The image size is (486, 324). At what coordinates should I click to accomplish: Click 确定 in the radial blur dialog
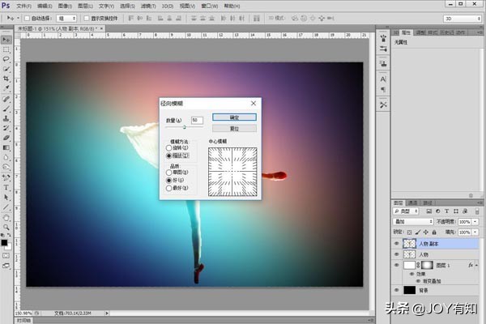point(234,117)
